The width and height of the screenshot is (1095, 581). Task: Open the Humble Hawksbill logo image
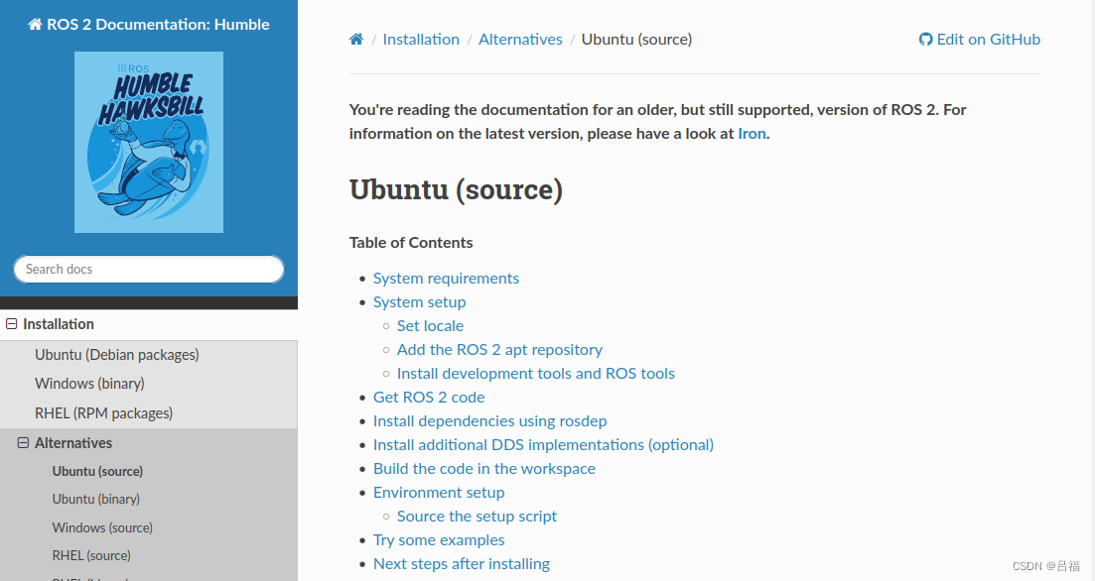149,143
